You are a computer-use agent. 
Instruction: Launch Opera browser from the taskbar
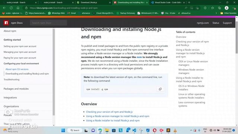[155, 130]
